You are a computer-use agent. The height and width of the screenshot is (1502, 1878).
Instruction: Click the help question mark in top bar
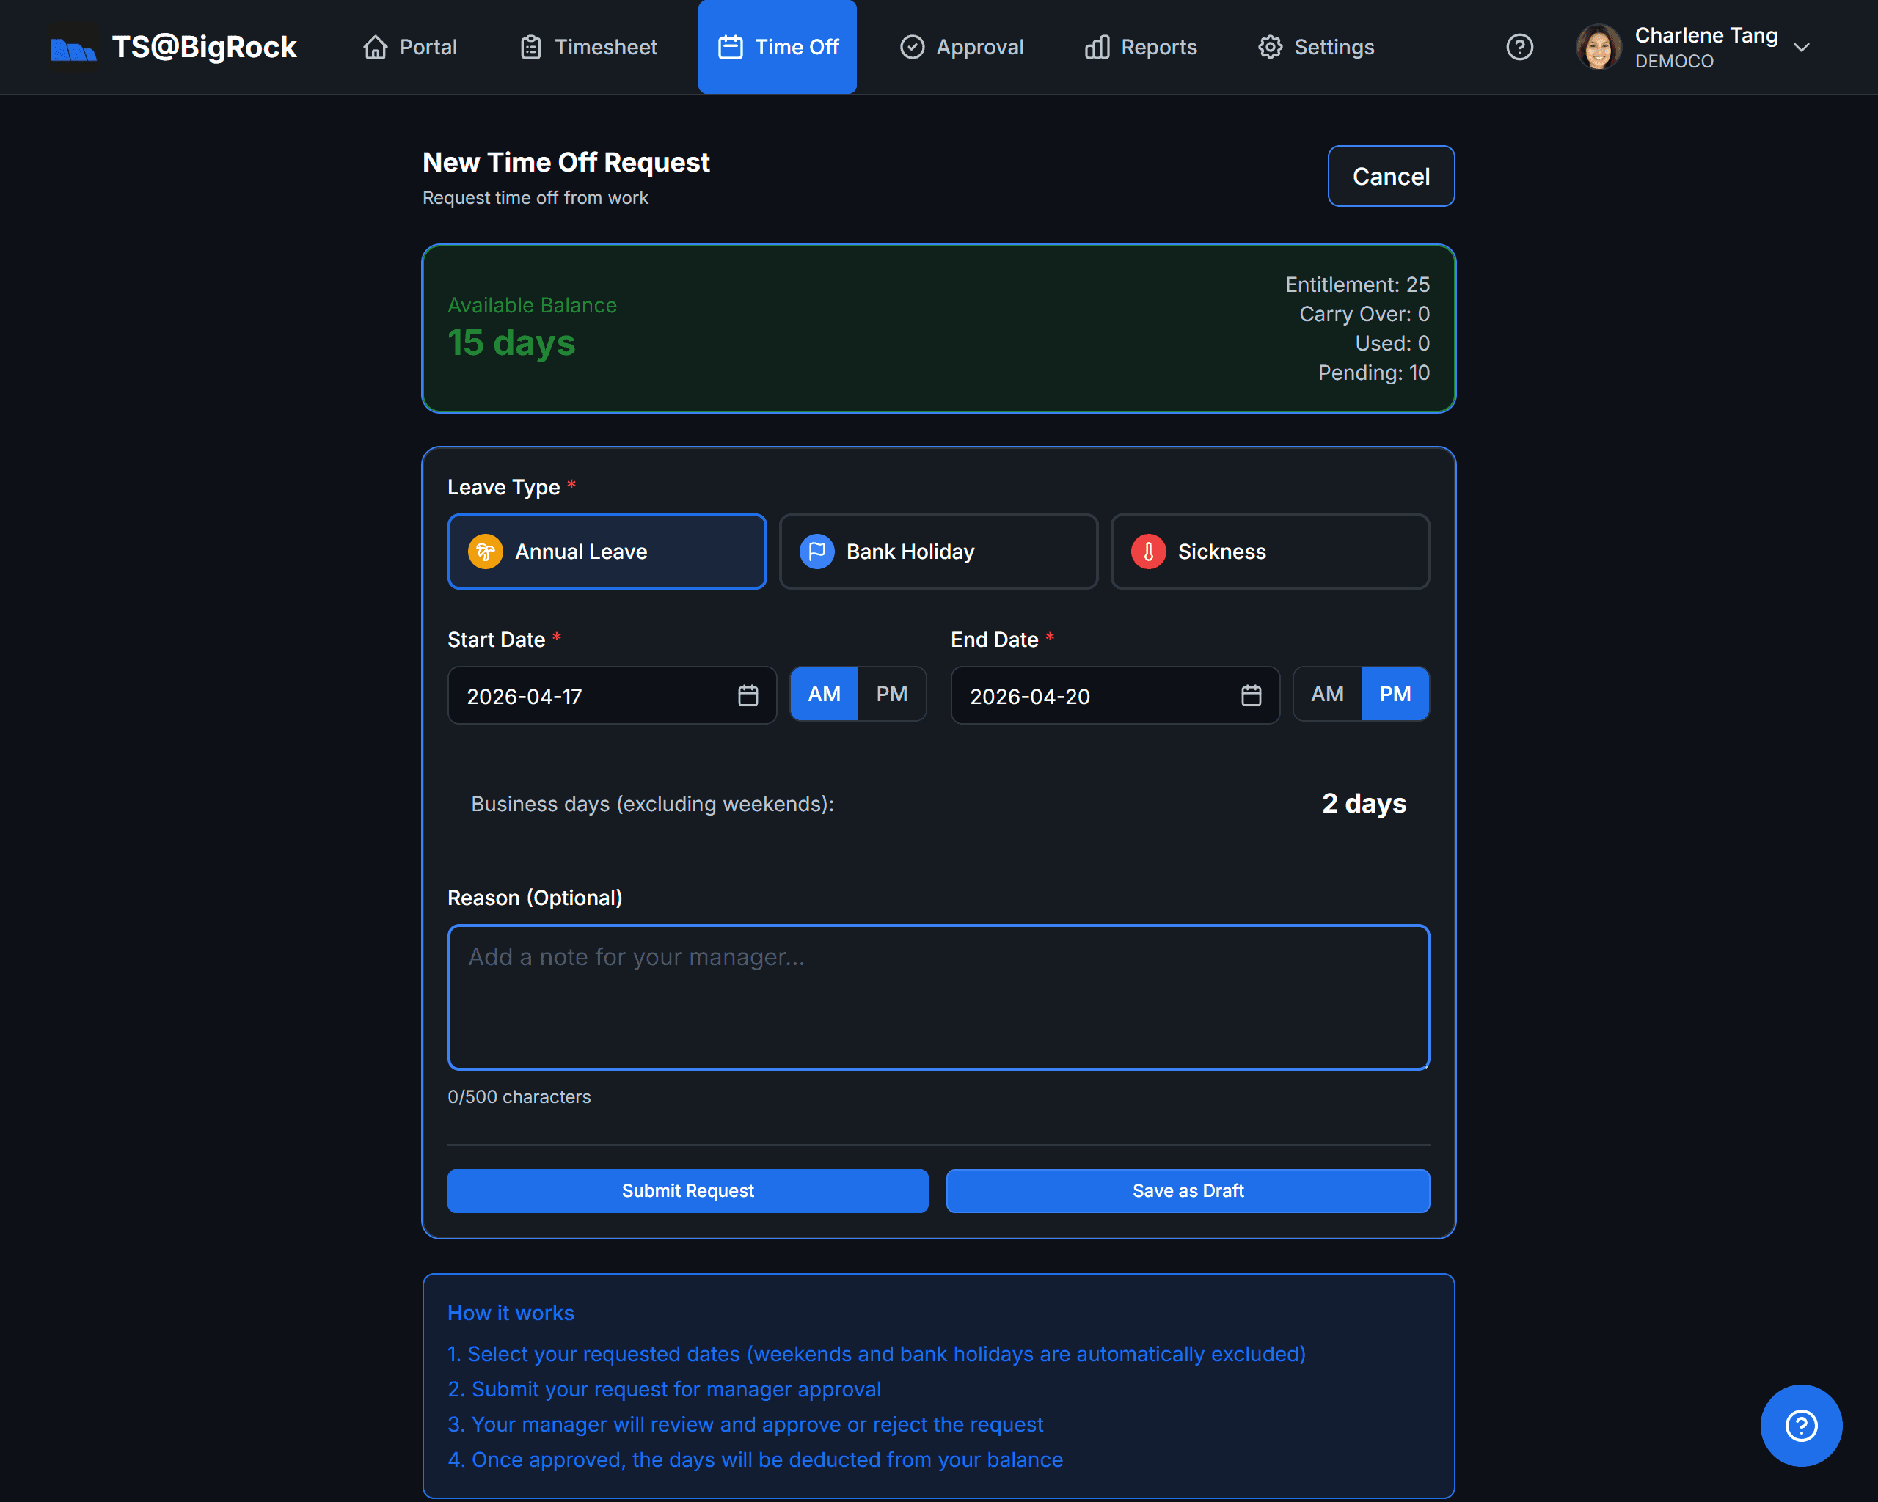coord(1520,47)
